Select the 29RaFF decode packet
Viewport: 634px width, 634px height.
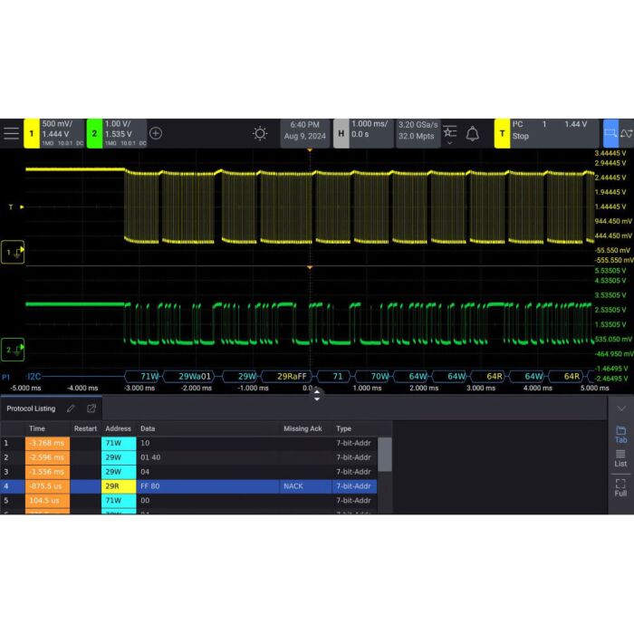(289, 377)
